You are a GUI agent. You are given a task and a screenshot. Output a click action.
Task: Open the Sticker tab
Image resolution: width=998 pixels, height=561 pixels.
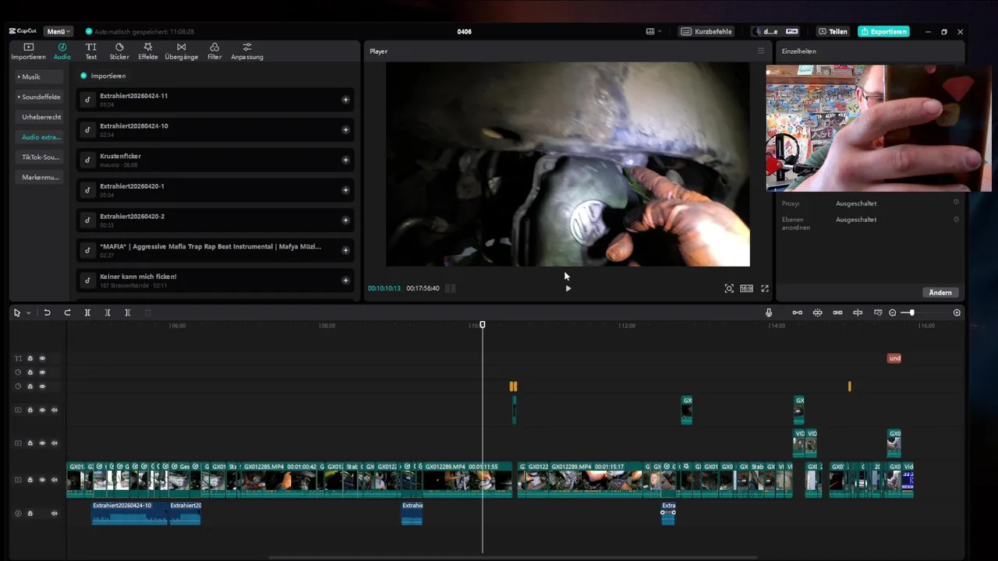(119, 51)
